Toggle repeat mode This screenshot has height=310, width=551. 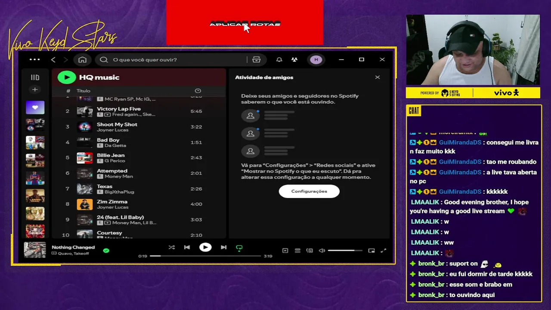point(239,248)
